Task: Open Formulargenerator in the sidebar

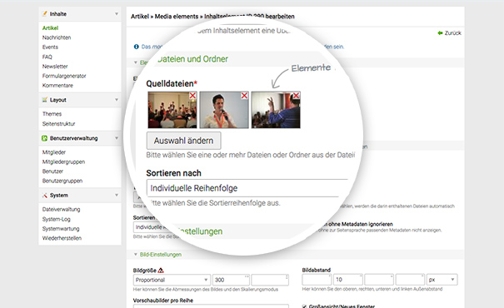Action: [64, 76]
